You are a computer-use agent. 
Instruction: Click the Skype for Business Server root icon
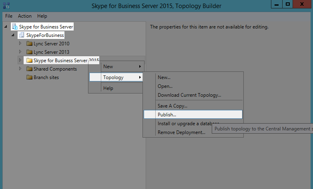point(15,26)
